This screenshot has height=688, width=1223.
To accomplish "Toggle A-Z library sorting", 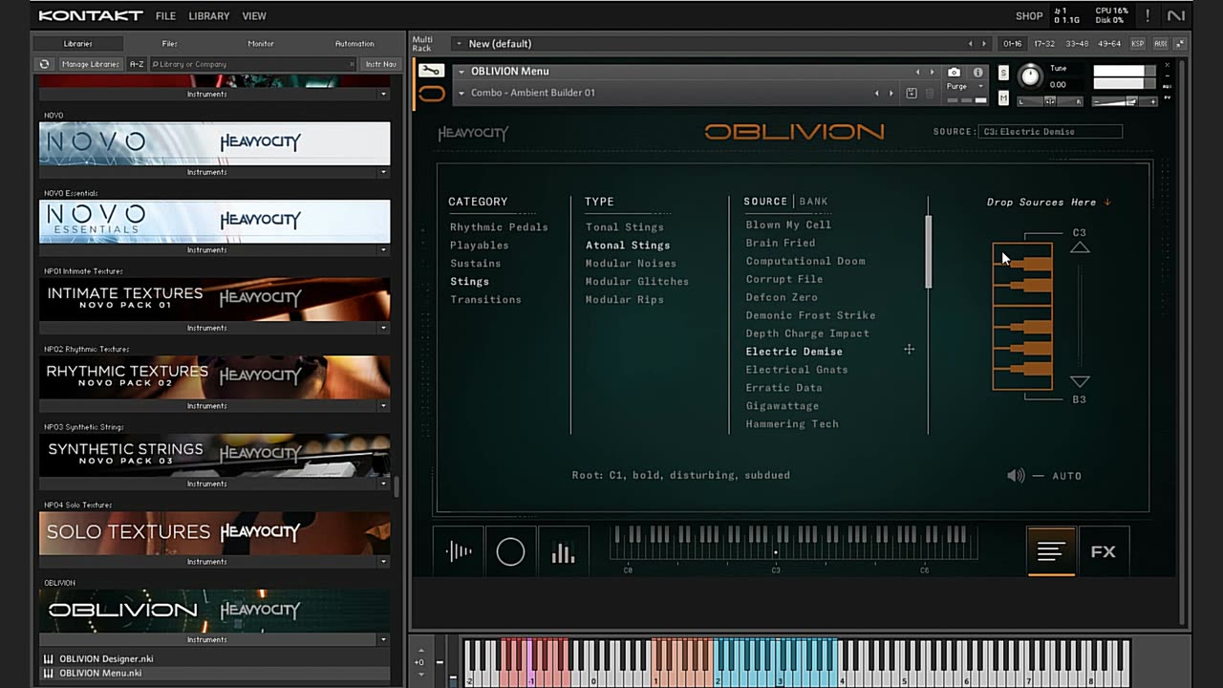I will coord(137,64).
